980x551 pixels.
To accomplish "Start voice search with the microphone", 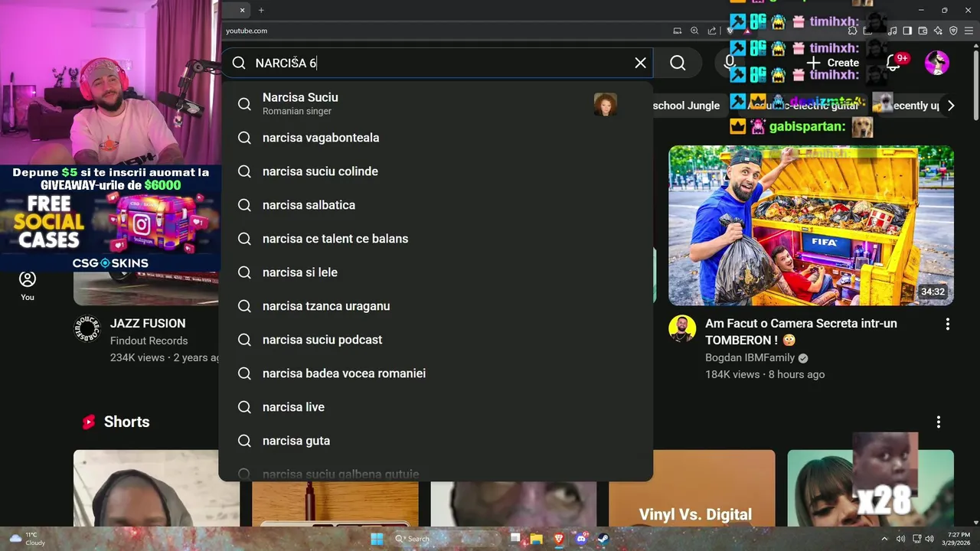I will point(730,63).
